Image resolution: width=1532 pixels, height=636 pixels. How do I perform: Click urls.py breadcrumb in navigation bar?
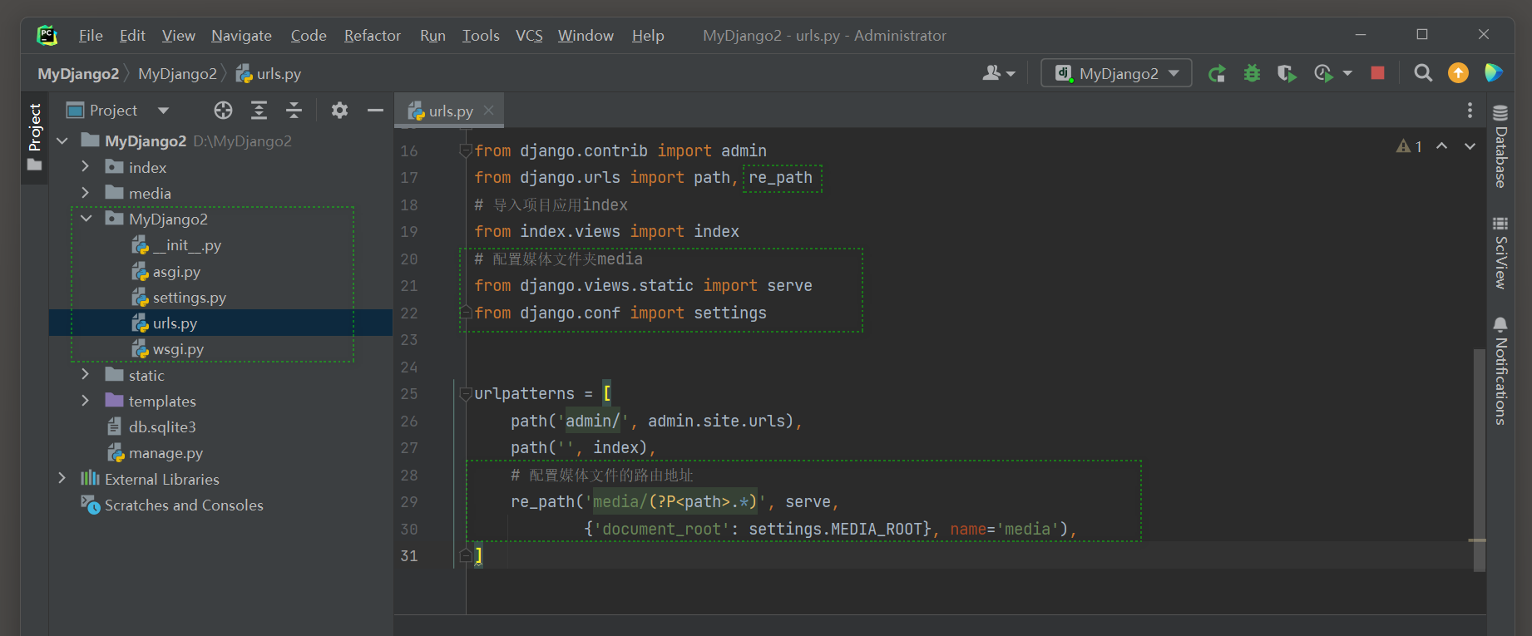click(x=269, y=74)
